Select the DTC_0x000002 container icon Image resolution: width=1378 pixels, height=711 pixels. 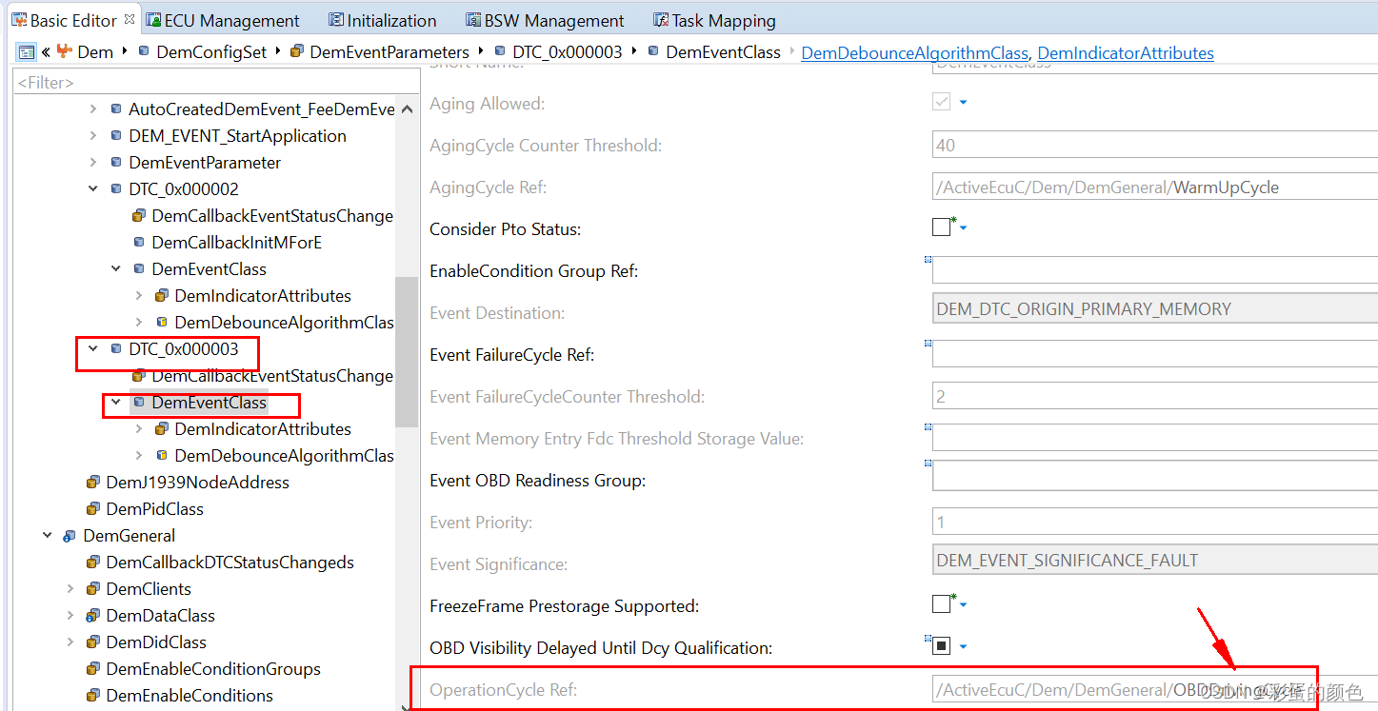116,189
